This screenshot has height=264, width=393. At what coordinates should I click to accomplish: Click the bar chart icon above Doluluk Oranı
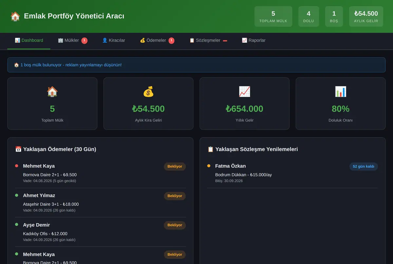[x=341, y=92]
